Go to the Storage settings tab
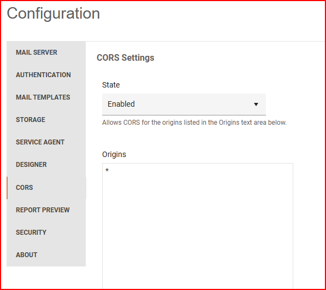The height and width of the screenshot is (290, 326). [46, 120]
